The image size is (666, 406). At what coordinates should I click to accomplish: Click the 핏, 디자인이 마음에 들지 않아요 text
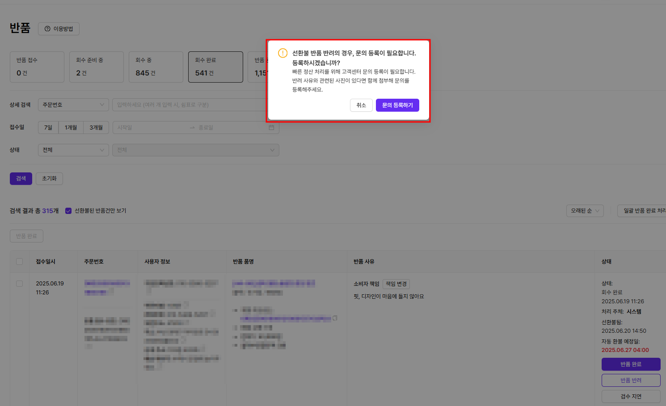(389, 296)
